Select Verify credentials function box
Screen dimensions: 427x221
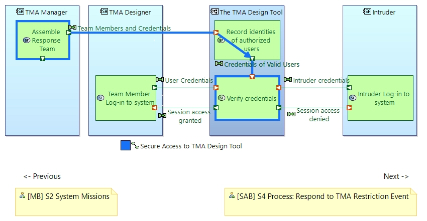coord(247,98)
